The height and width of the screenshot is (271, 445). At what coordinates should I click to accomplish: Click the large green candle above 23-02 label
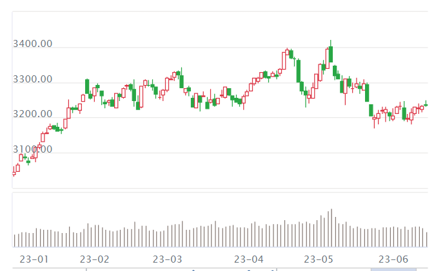click(87, 86)
